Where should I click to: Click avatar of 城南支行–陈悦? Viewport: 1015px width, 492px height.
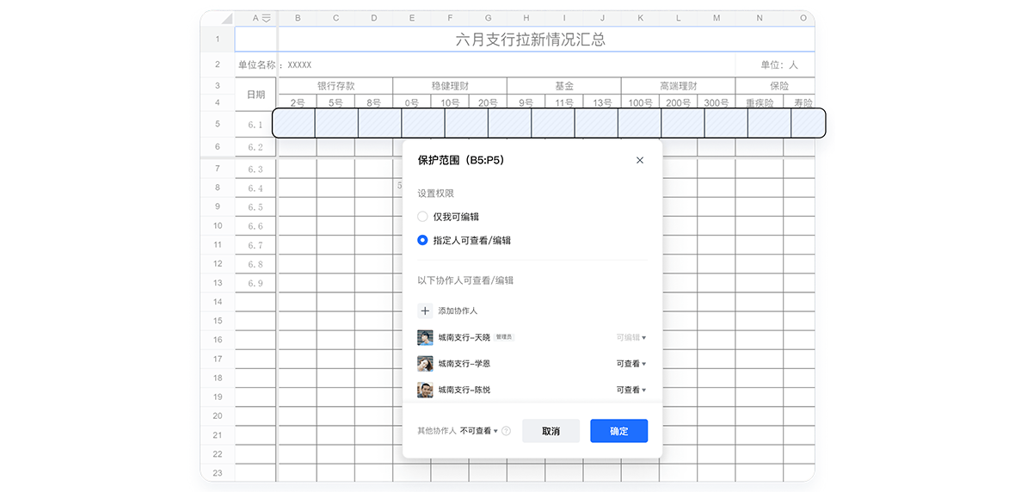click(x=425, y=390)
